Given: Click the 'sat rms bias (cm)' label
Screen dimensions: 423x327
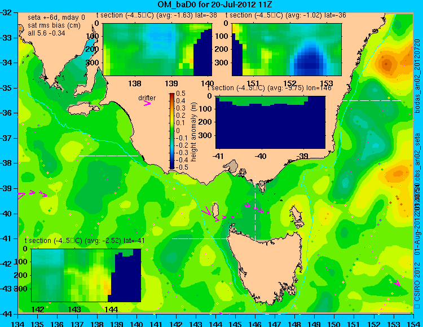Looking at the screenshot, I should 54,25.
